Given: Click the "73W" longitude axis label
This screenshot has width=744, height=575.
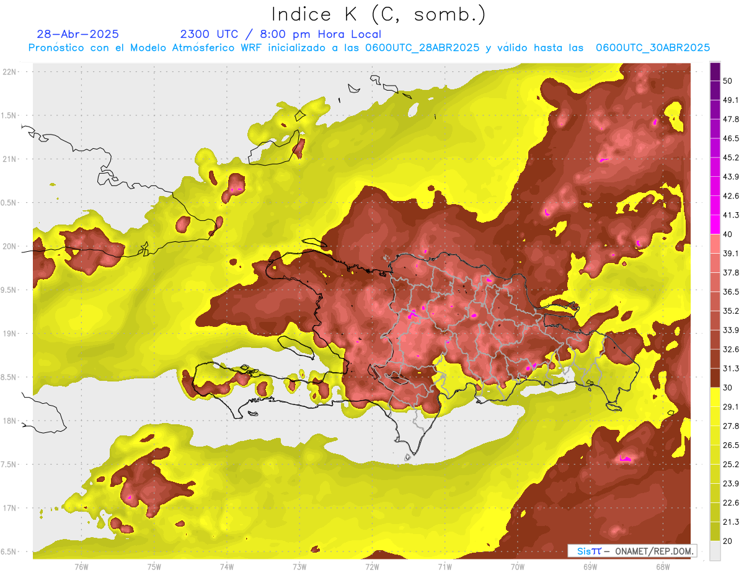Looking at the screenshot, I should (x=299, y=566).
